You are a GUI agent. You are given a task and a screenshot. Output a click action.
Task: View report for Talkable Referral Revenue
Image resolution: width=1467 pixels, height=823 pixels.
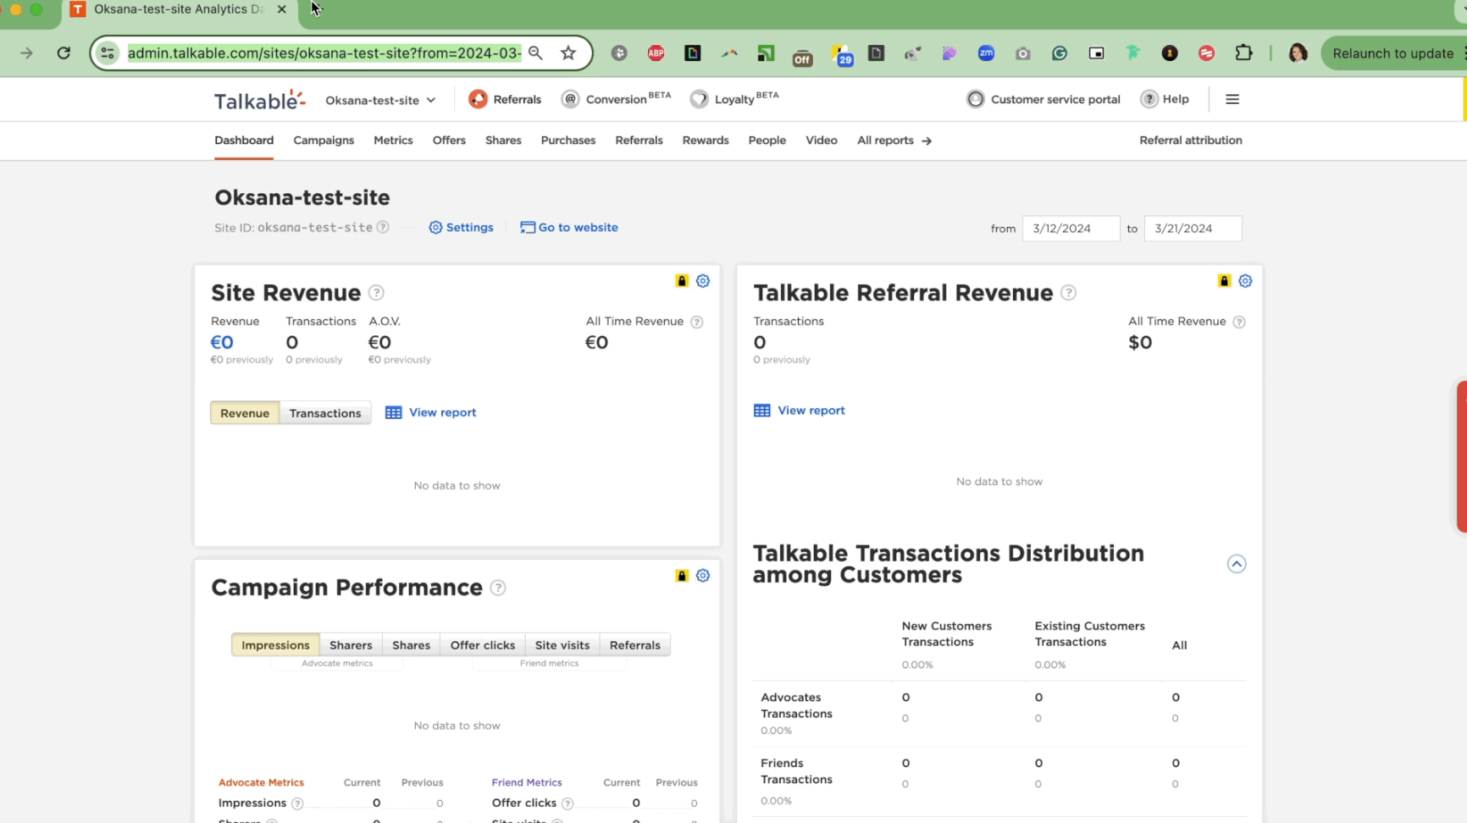click(x=799, y=410)
